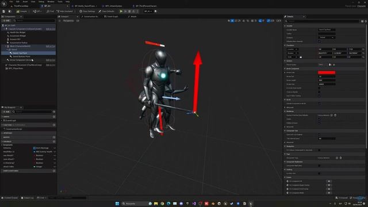Click the Arrow Length value field
Screen dimensions: 368x207
[x=327, y=80]
